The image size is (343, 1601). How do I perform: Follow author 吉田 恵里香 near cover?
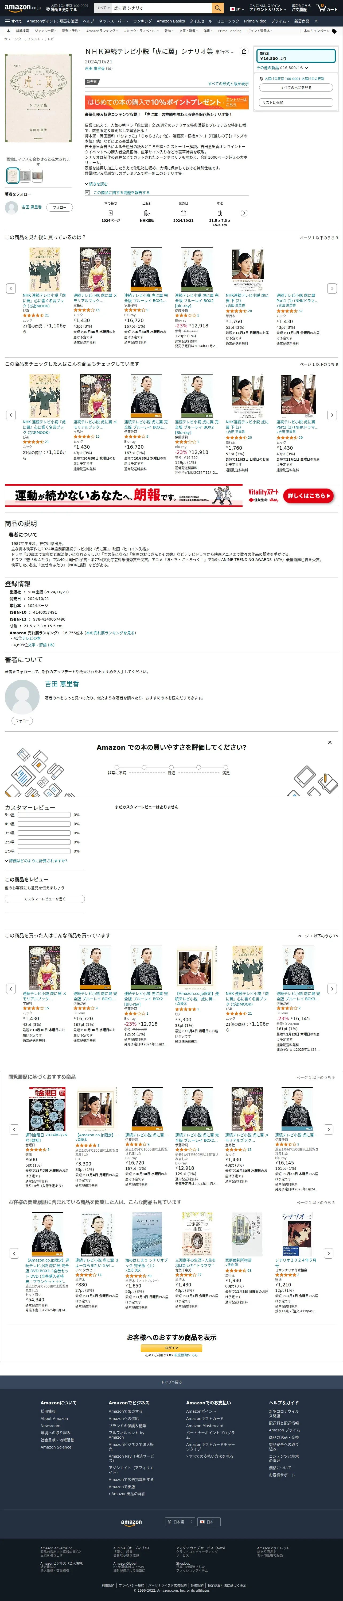pos(59,208)
